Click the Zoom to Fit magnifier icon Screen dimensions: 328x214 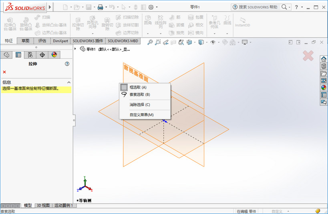[x=150, y=42]
